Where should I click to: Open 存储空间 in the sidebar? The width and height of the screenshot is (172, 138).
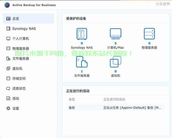click(x=28, y=78)
